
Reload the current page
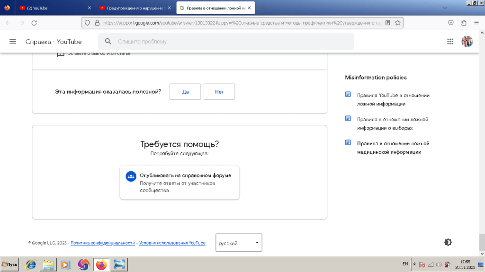34,22
